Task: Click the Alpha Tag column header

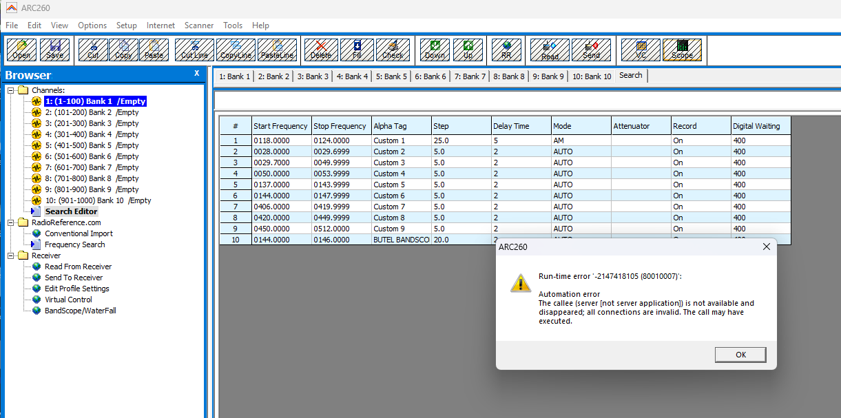Action: [401, 126]
